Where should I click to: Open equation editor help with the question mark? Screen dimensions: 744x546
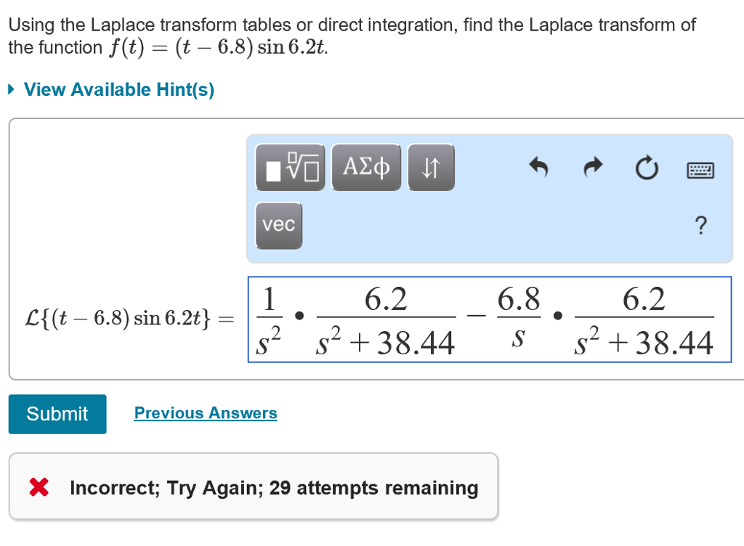pos(700,226)
